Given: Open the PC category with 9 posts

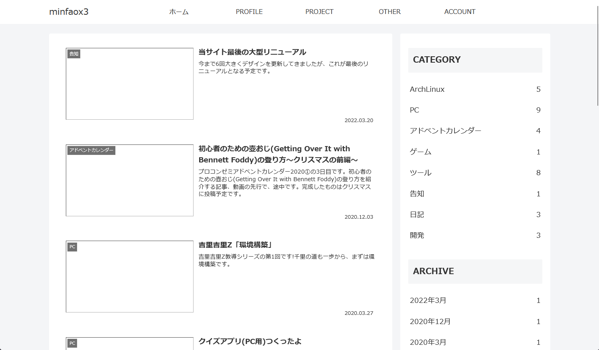Looking at the screenshot, I should (414, 110).
